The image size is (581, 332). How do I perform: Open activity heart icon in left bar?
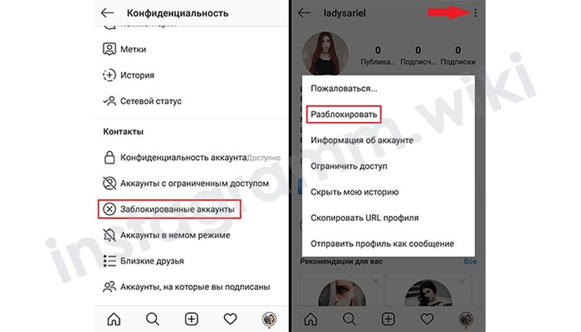(x=230, y=319)
